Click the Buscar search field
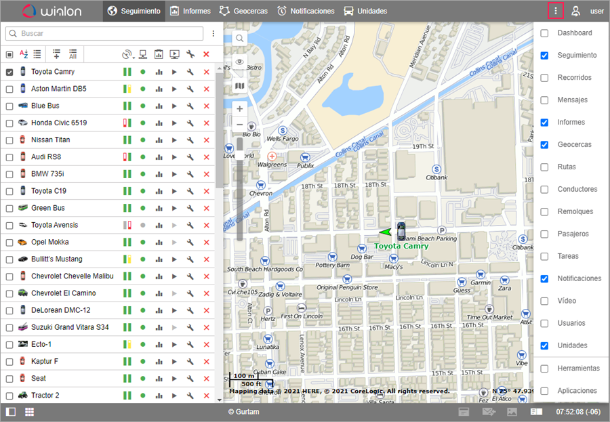Image resolution: width=610 pixels, height=422 pixels. (104, 33)
